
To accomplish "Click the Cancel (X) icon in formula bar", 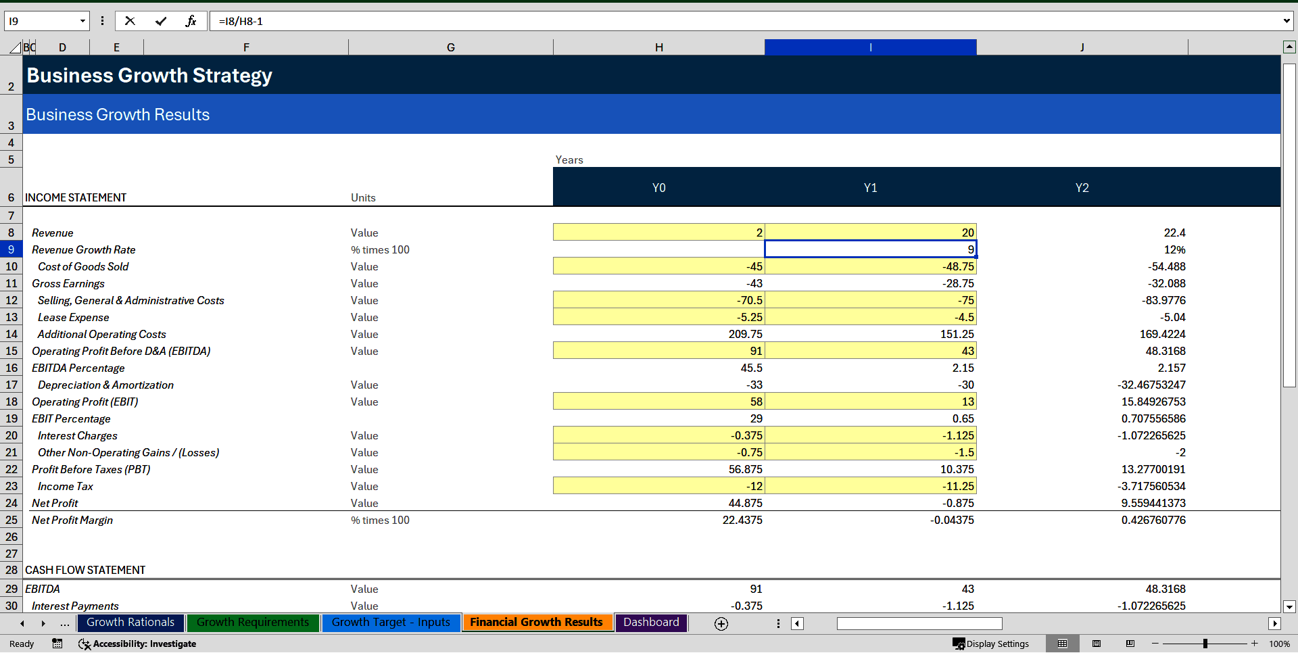I will 130,21.
